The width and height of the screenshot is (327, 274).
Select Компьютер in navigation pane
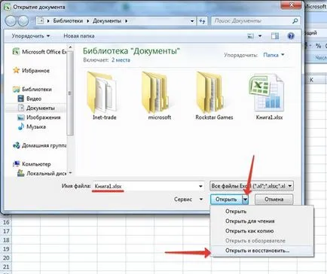coord(32,164)
